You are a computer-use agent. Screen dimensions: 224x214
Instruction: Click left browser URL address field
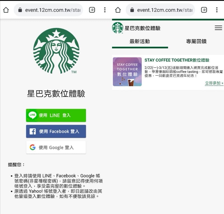pyautogui.click(x=48, y=10)
